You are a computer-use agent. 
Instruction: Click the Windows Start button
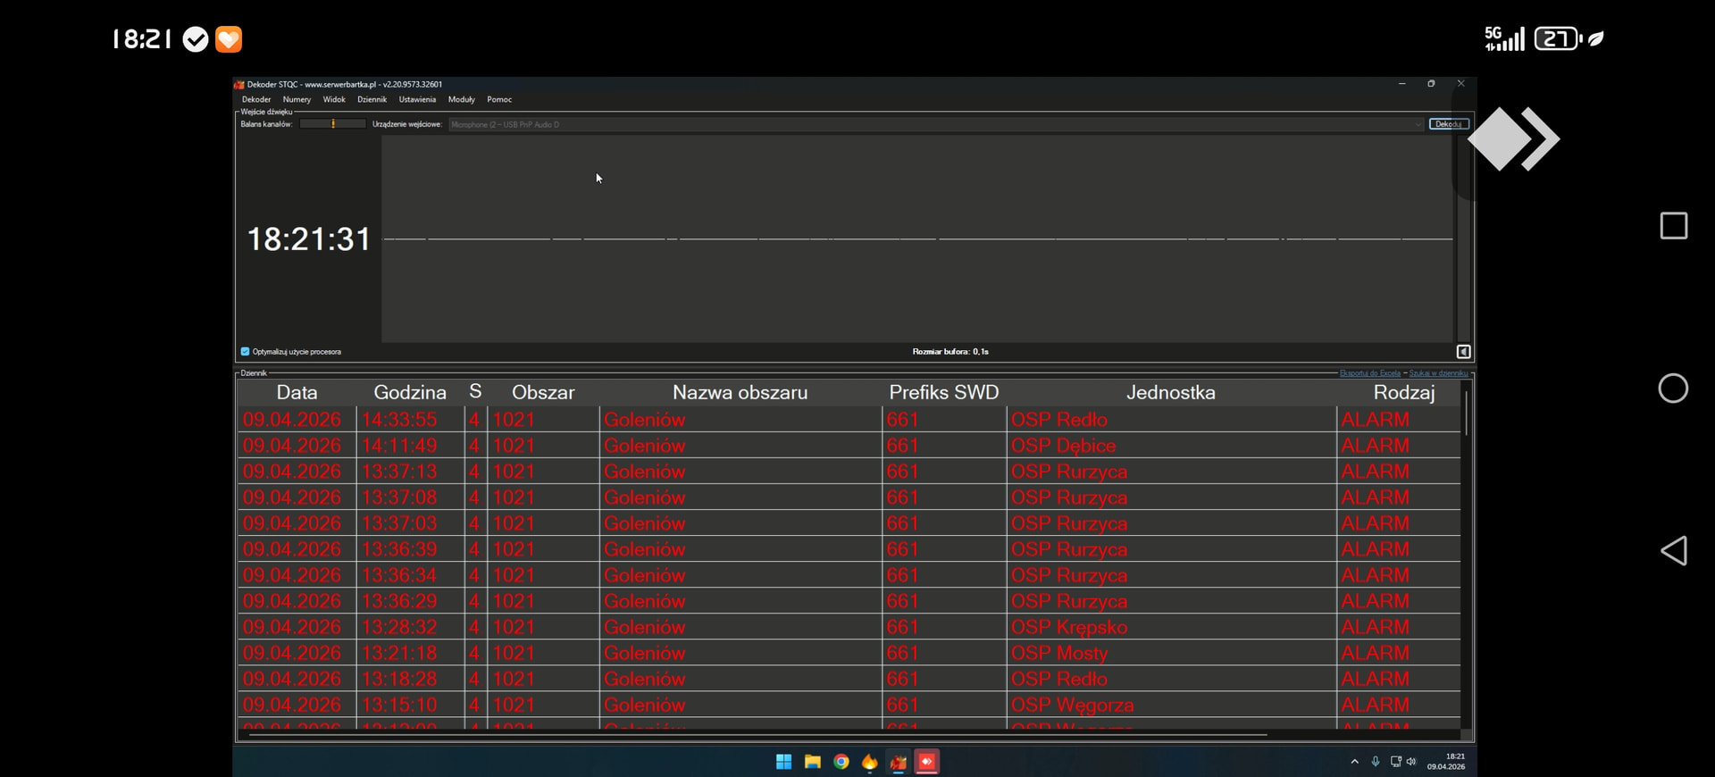coord(783,762)
